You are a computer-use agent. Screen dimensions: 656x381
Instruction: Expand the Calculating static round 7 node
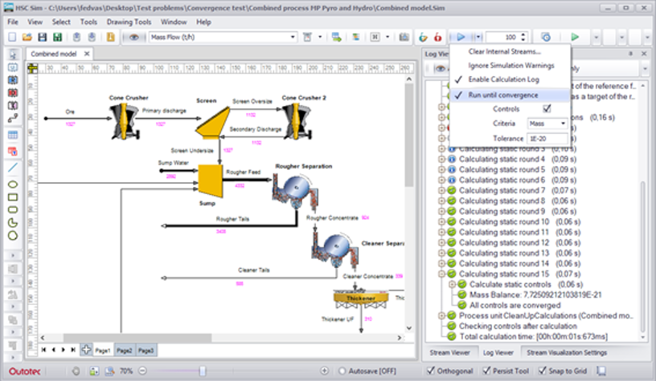[441, 190]
